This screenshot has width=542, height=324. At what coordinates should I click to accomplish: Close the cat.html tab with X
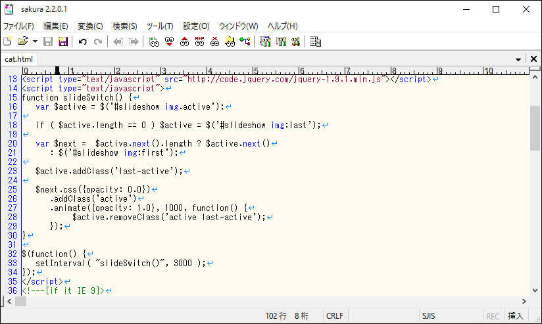[x=533, y=59]
